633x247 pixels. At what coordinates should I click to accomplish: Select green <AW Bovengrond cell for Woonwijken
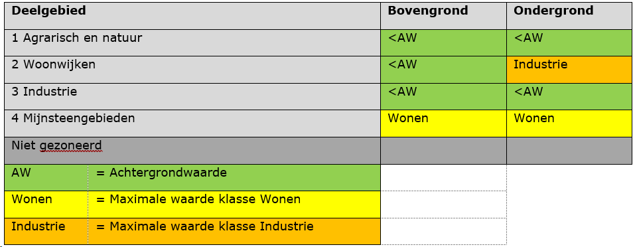pyautogui.click(x=443, y=70)
